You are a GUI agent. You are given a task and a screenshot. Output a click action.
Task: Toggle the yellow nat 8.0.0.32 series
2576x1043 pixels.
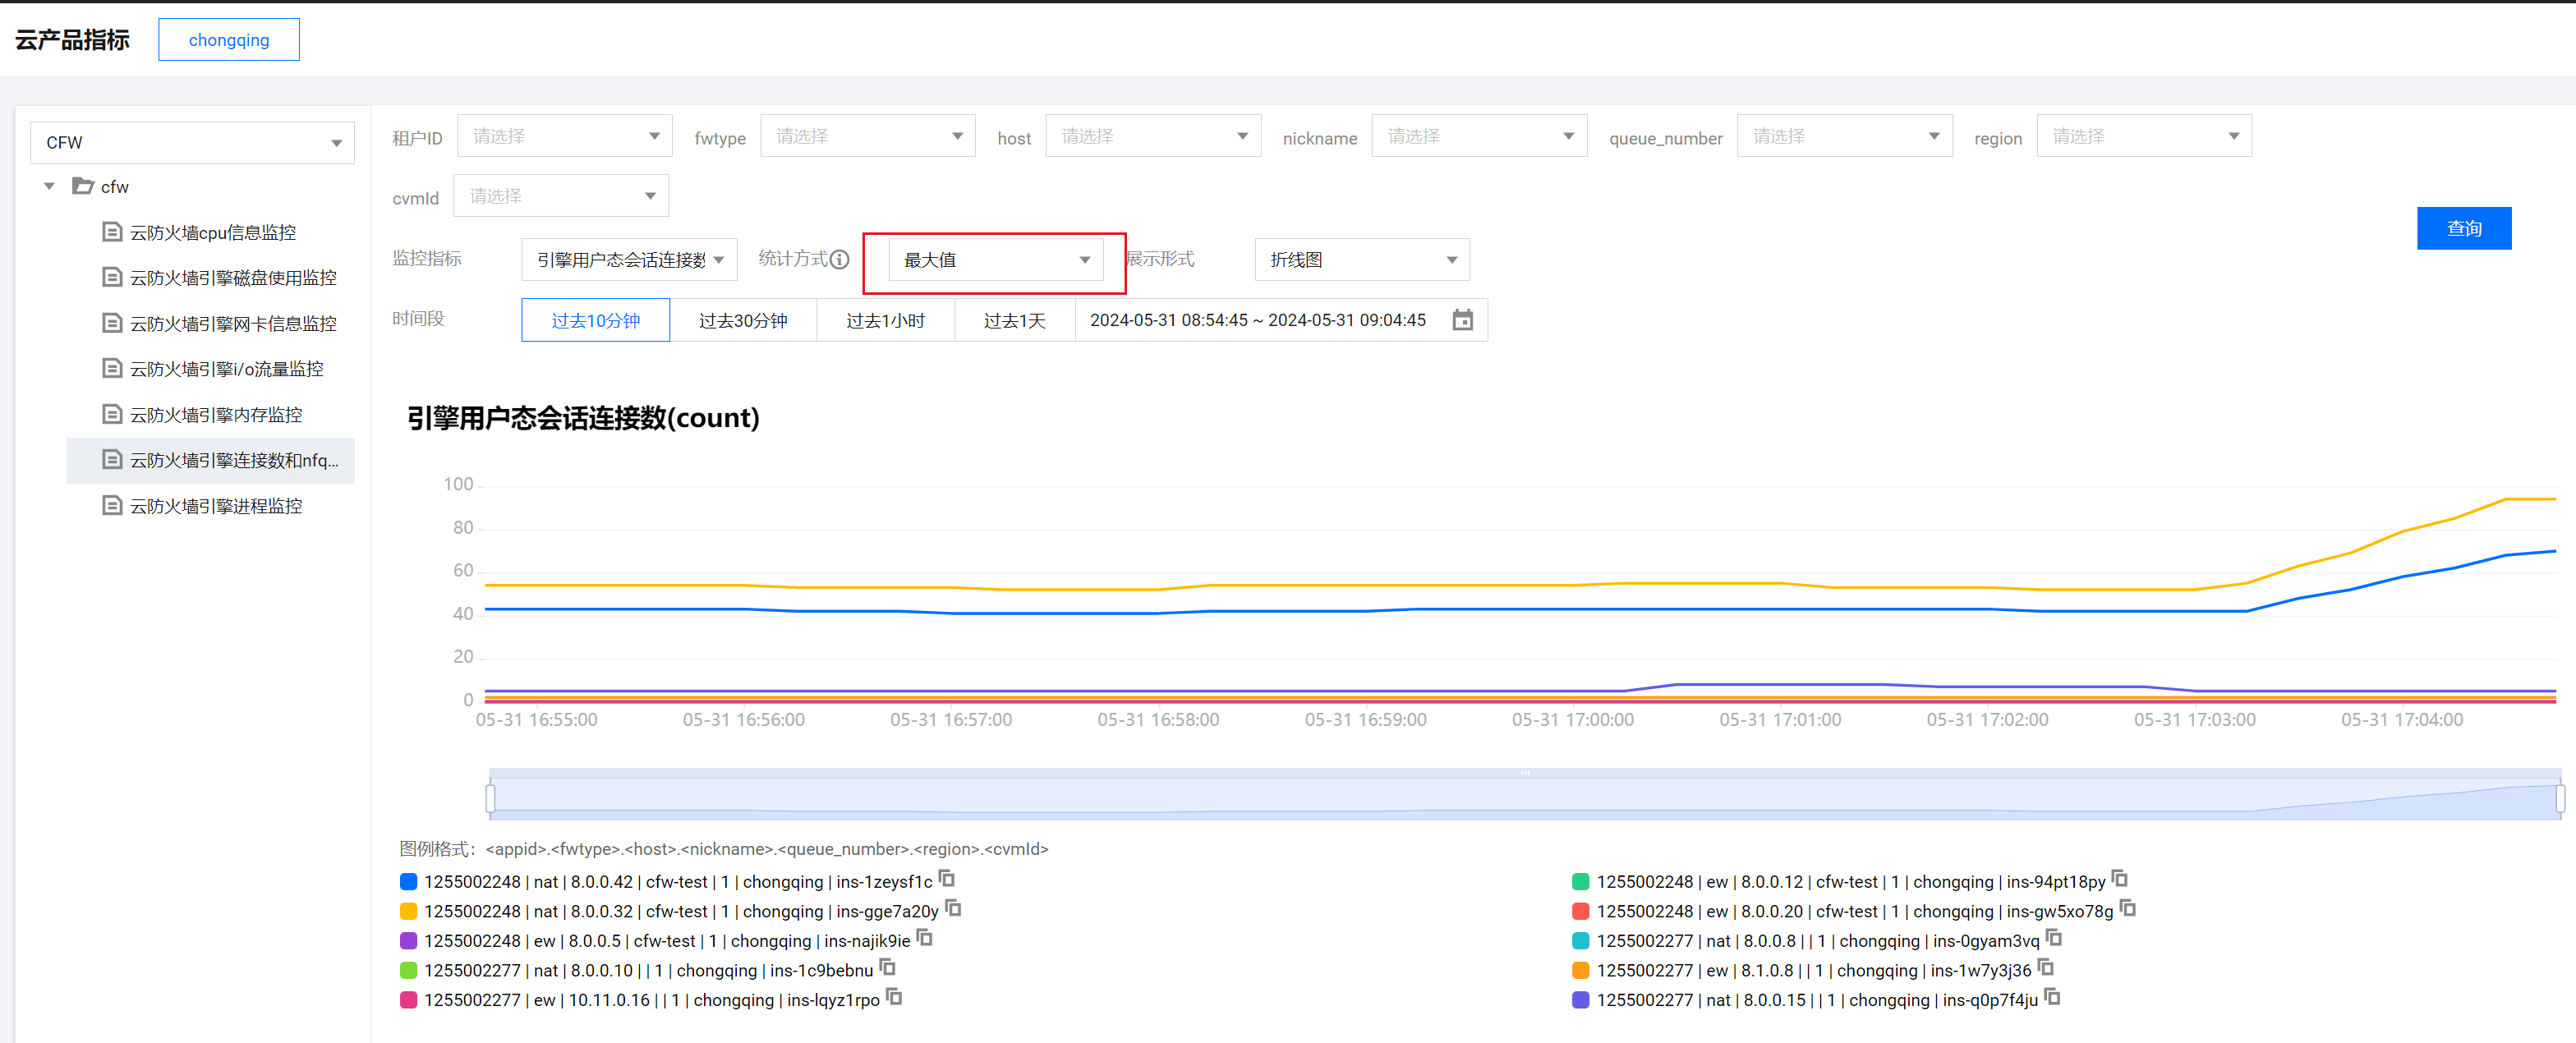tap(408, 911)
